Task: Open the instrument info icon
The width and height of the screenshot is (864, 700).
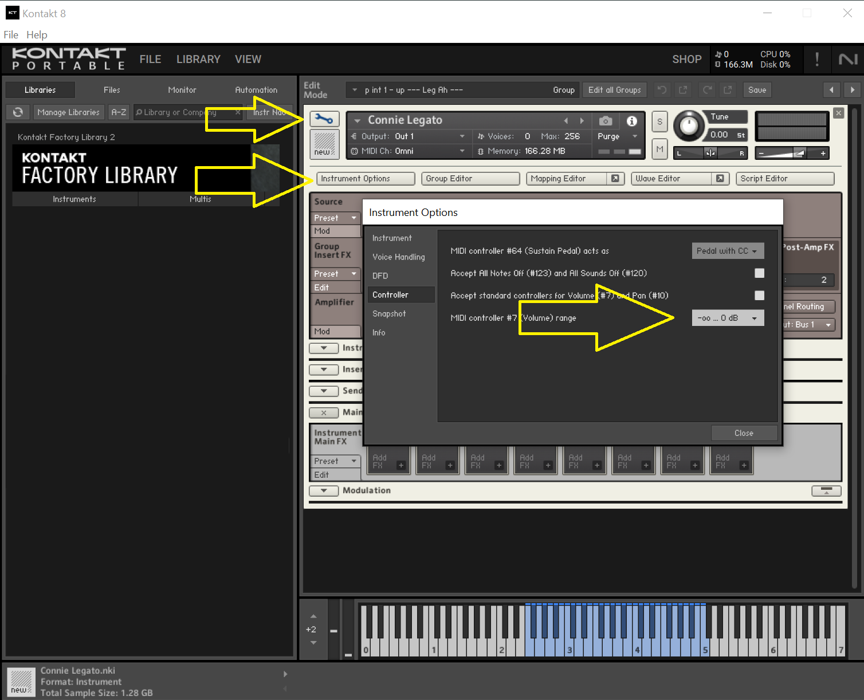Action: point(631,121)
